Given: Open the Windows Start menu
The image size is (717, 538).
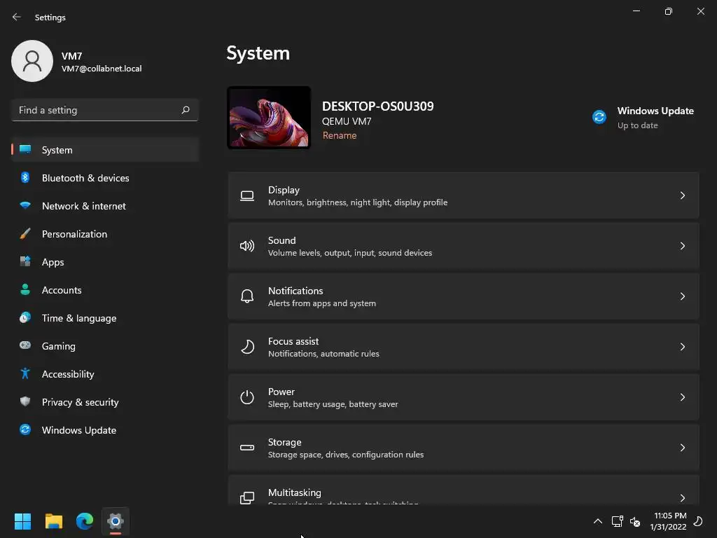Looking at the screenshot, I should [x=22, y=521].
